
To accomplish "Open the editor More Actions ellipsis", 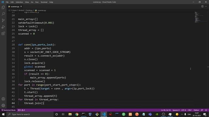I will pos(206,6).
